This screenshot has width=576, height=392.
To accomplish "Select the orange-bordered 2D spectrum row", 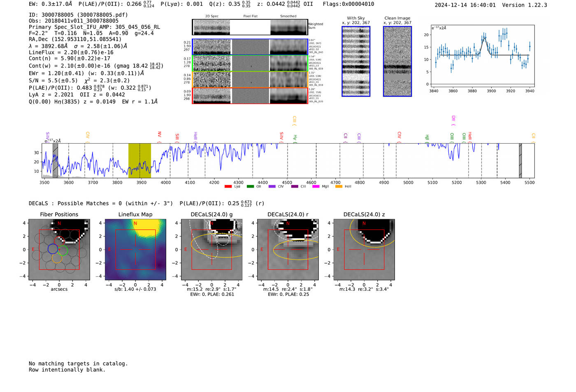I will tap(250, 79).
